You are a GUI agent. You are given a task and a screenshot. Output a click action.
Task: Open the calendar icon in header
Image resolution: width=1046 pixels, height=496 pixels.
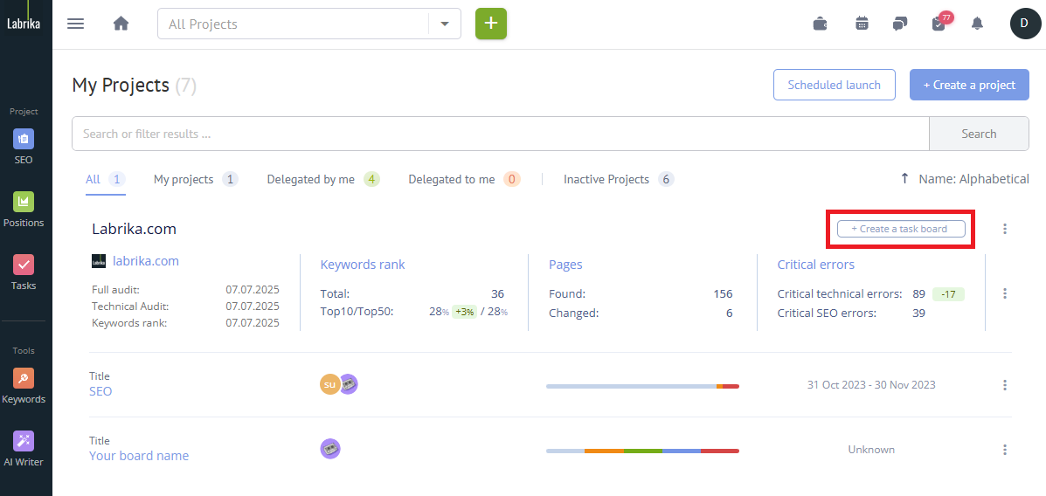click(x=862, y=24)
